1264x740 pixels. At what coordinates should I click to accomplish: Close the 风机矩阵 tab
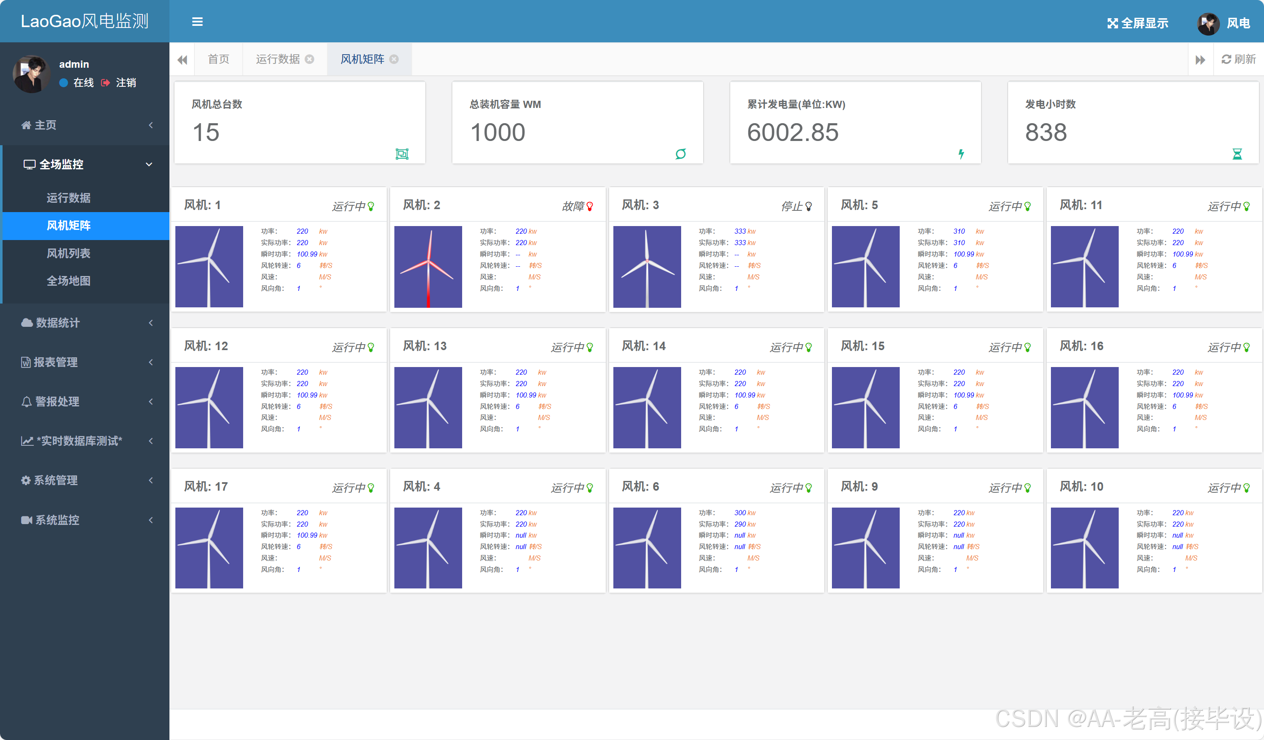[x=394, y=59]
